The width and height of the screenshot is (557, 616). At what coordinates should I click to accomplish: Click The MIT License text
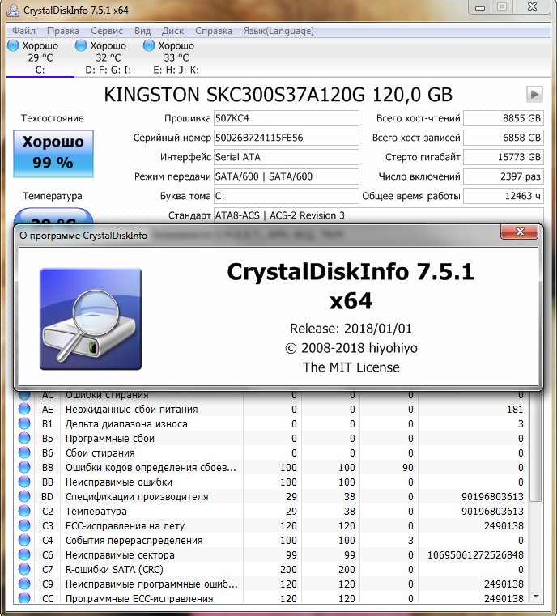[x=351, y=367]
